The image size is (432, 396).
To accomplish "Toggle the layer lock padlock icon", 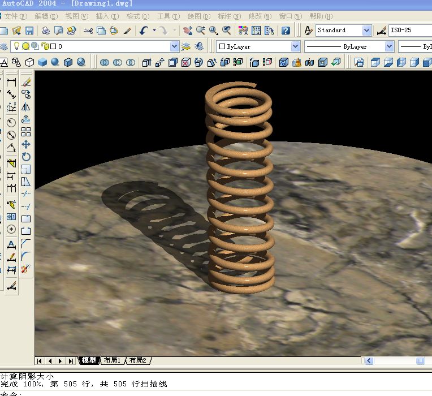I will (x=45, y=46).
